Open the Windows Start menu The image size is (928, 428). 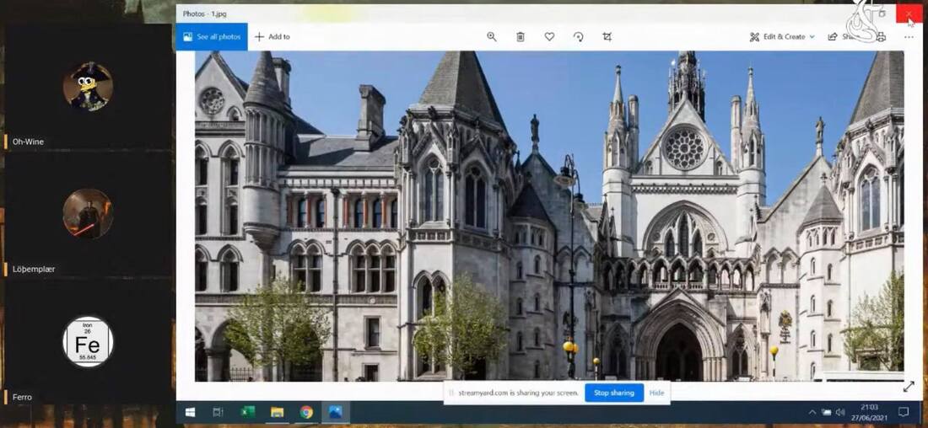[x=190, y=413]
